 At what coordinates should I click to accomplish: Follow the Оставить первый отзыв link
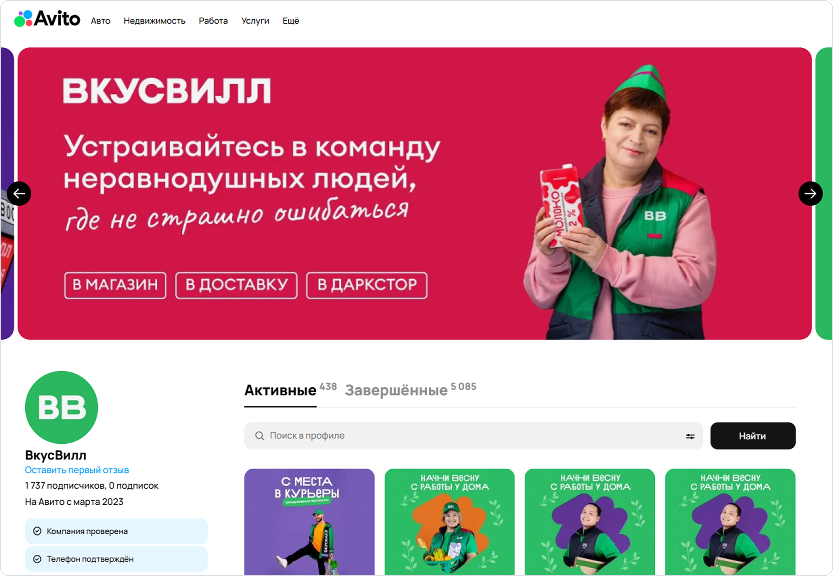(x=77, y=470)
